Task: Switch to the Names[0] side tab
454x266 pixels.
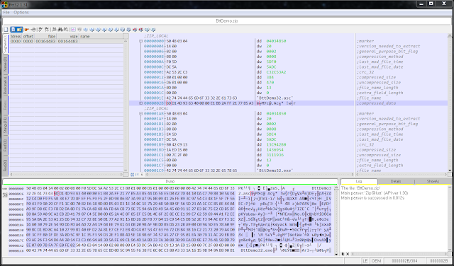Action: (5, 64)
